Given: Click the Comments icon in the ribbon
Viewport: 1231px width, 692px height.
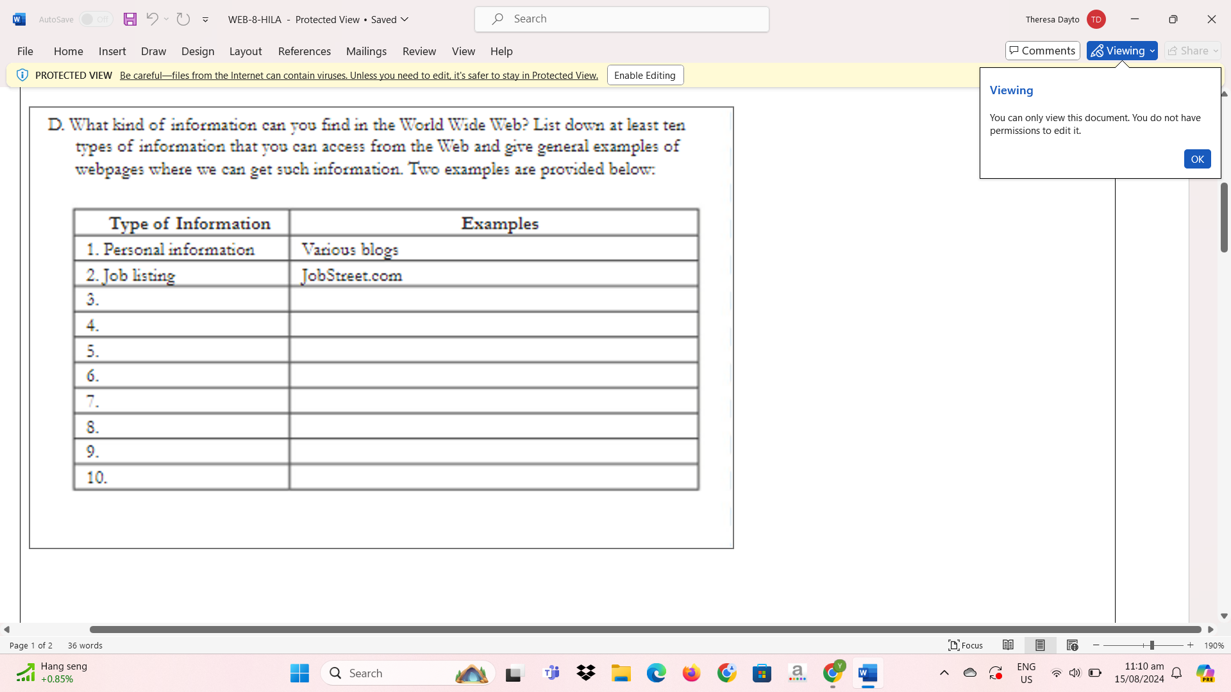Looking at the screenshot, I should [x=1042, y=51].
